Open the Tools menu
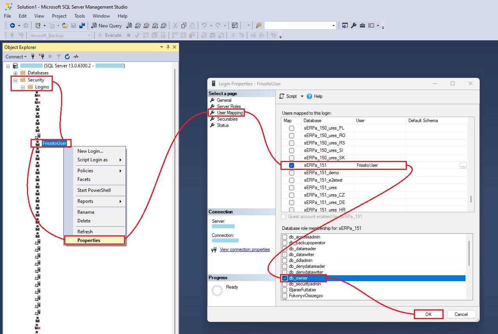Image resolution: width=498 pixels, height=334 pixels. 79,16
